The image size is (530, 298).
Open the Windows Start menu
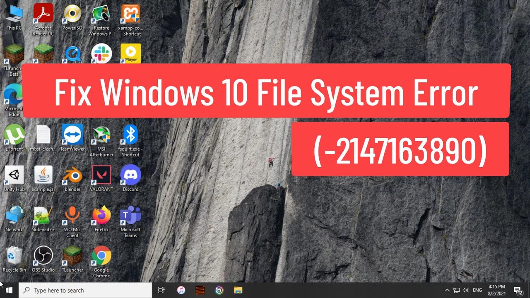pos(10,291)
